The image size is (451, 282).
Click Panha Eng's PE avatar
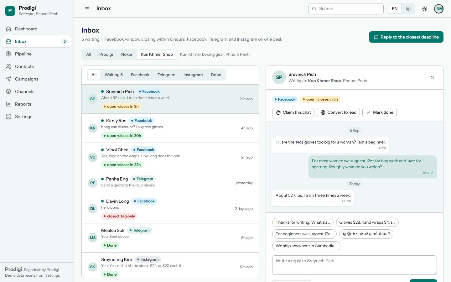point(93,183)
